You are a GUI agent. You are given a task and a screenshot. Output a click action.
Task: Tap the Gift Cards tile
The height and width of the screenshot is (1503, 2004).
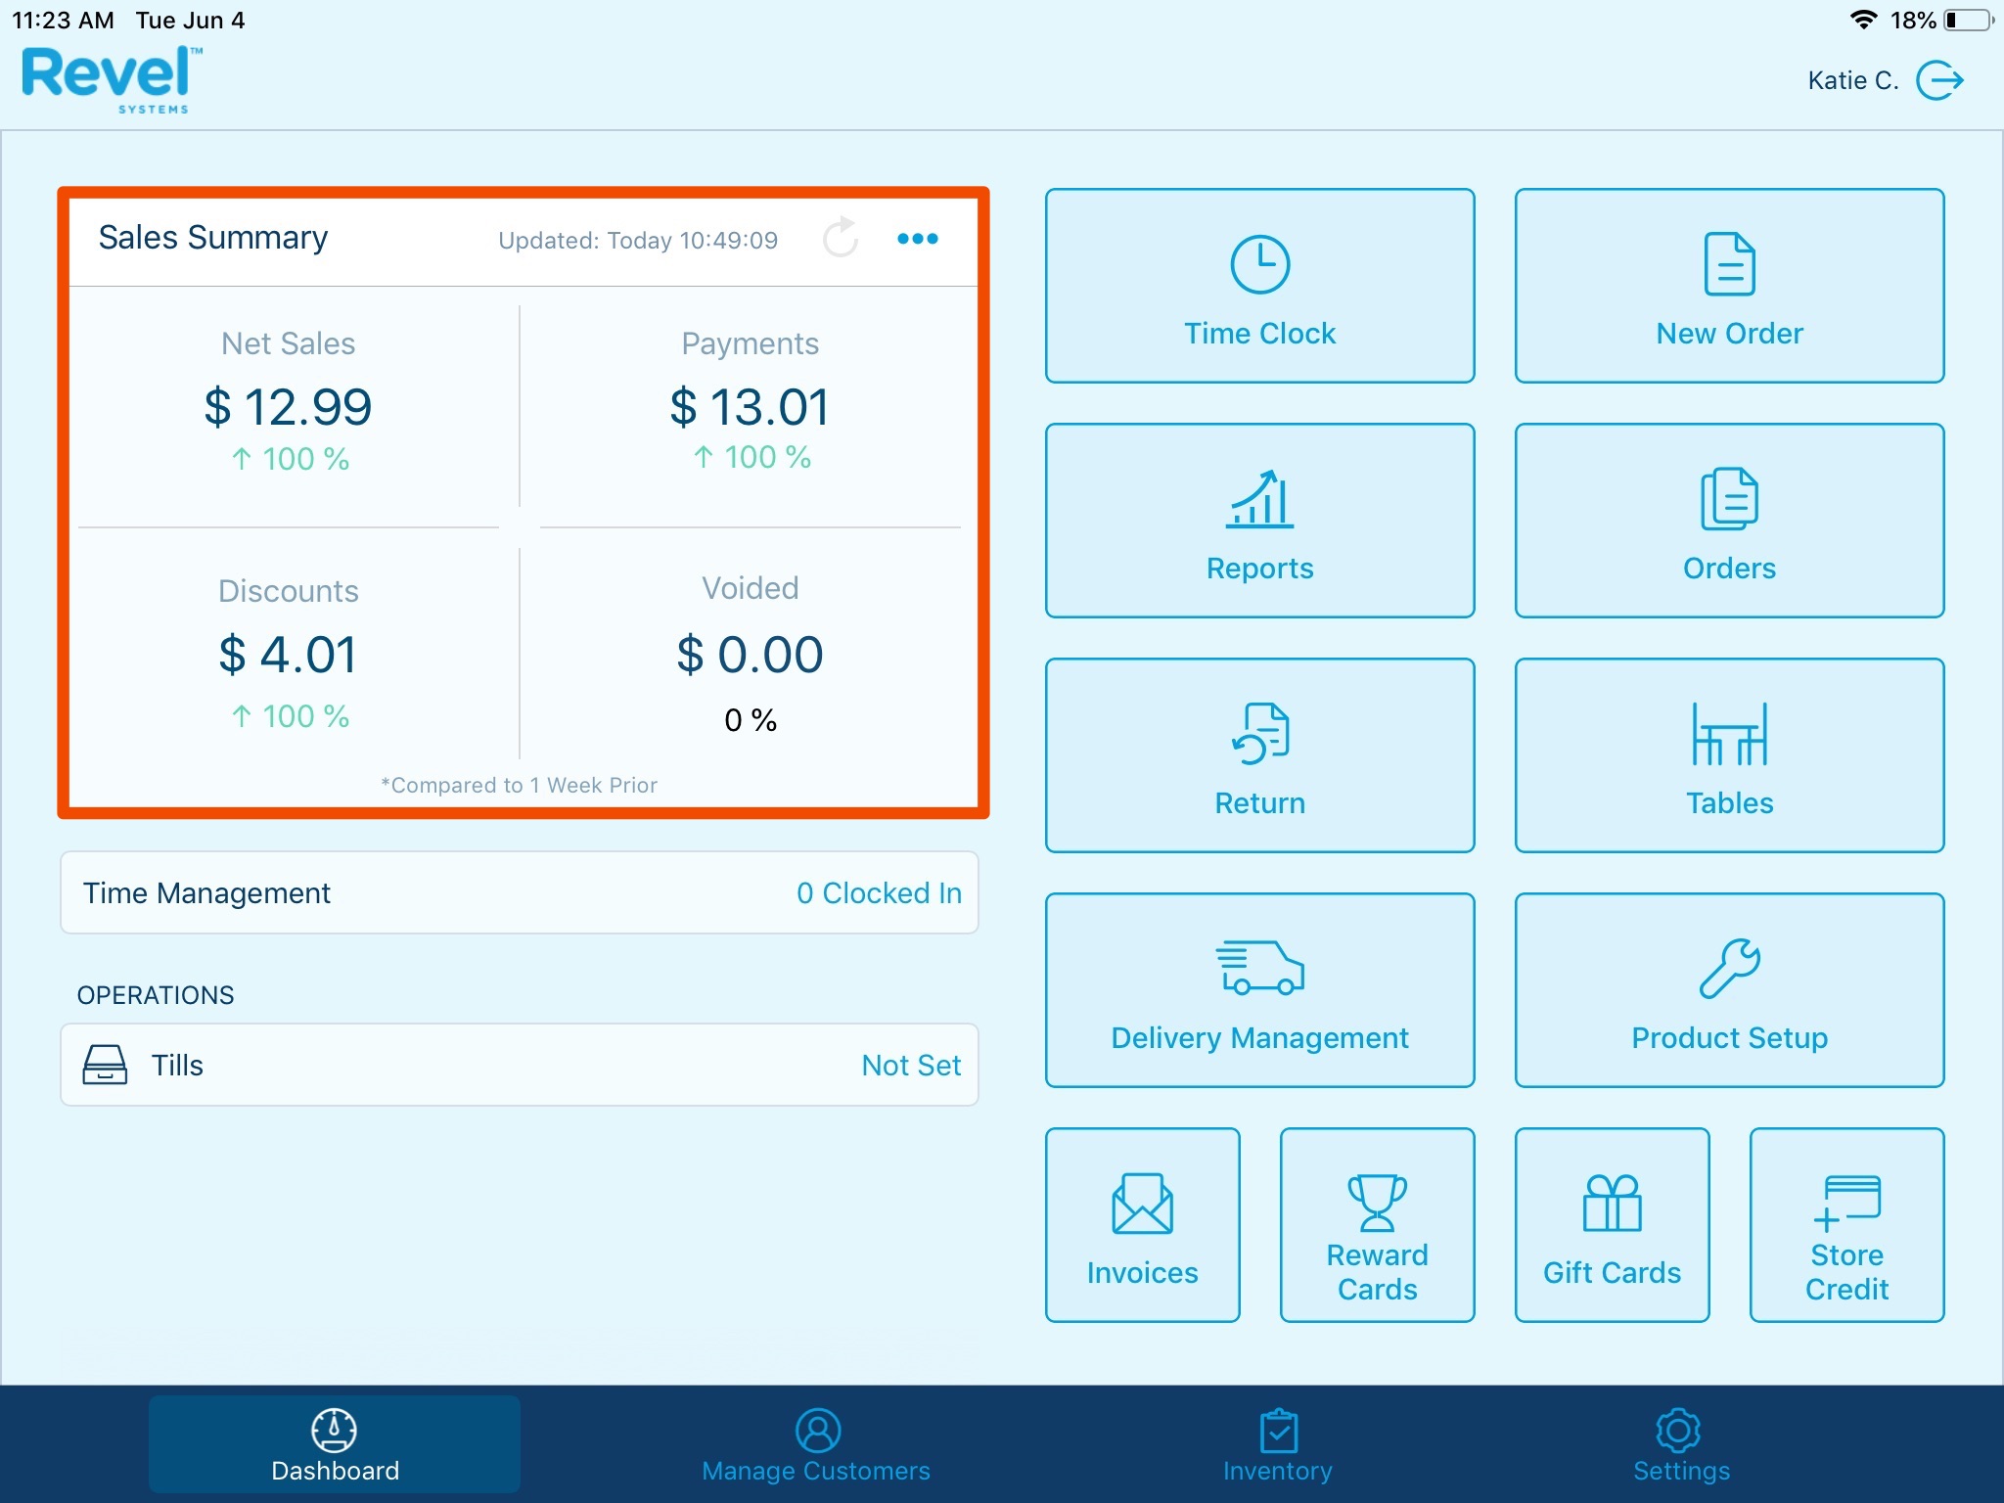pyautogui.click(x=1612, y=1224)
